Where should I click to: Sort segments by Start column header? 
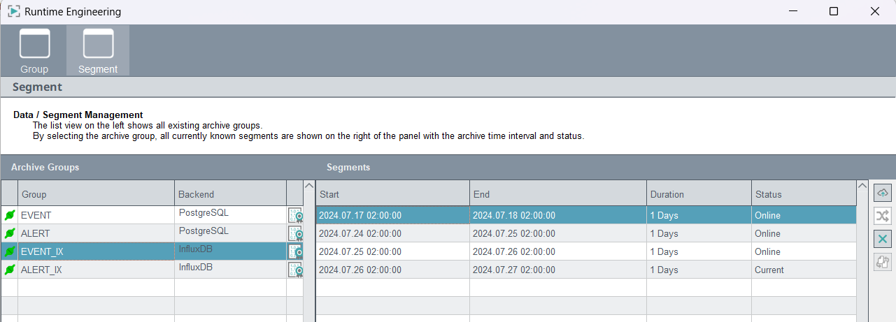(393, 194)
